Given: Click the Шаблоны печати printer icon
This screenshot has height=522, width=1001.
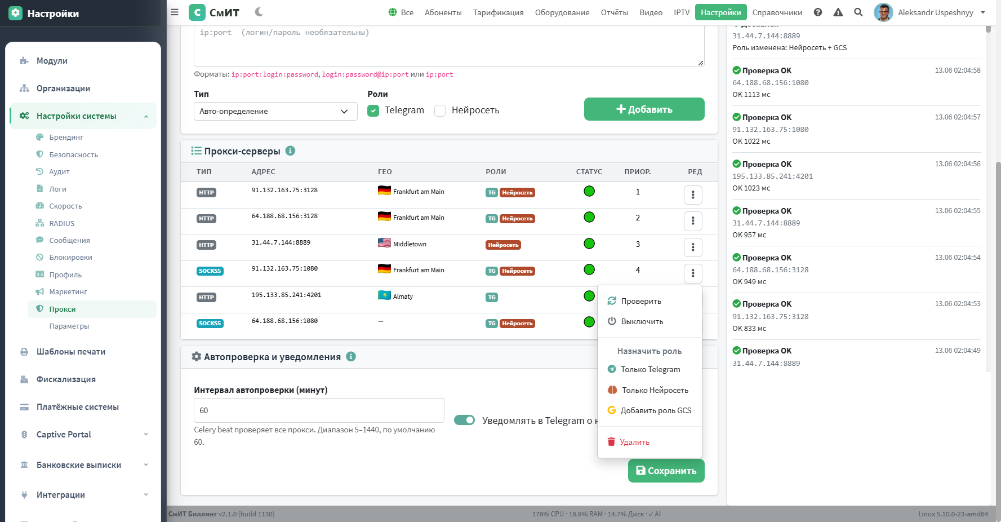Looking at the screenshot, I should pyautogui.click(x=24, y=352).
